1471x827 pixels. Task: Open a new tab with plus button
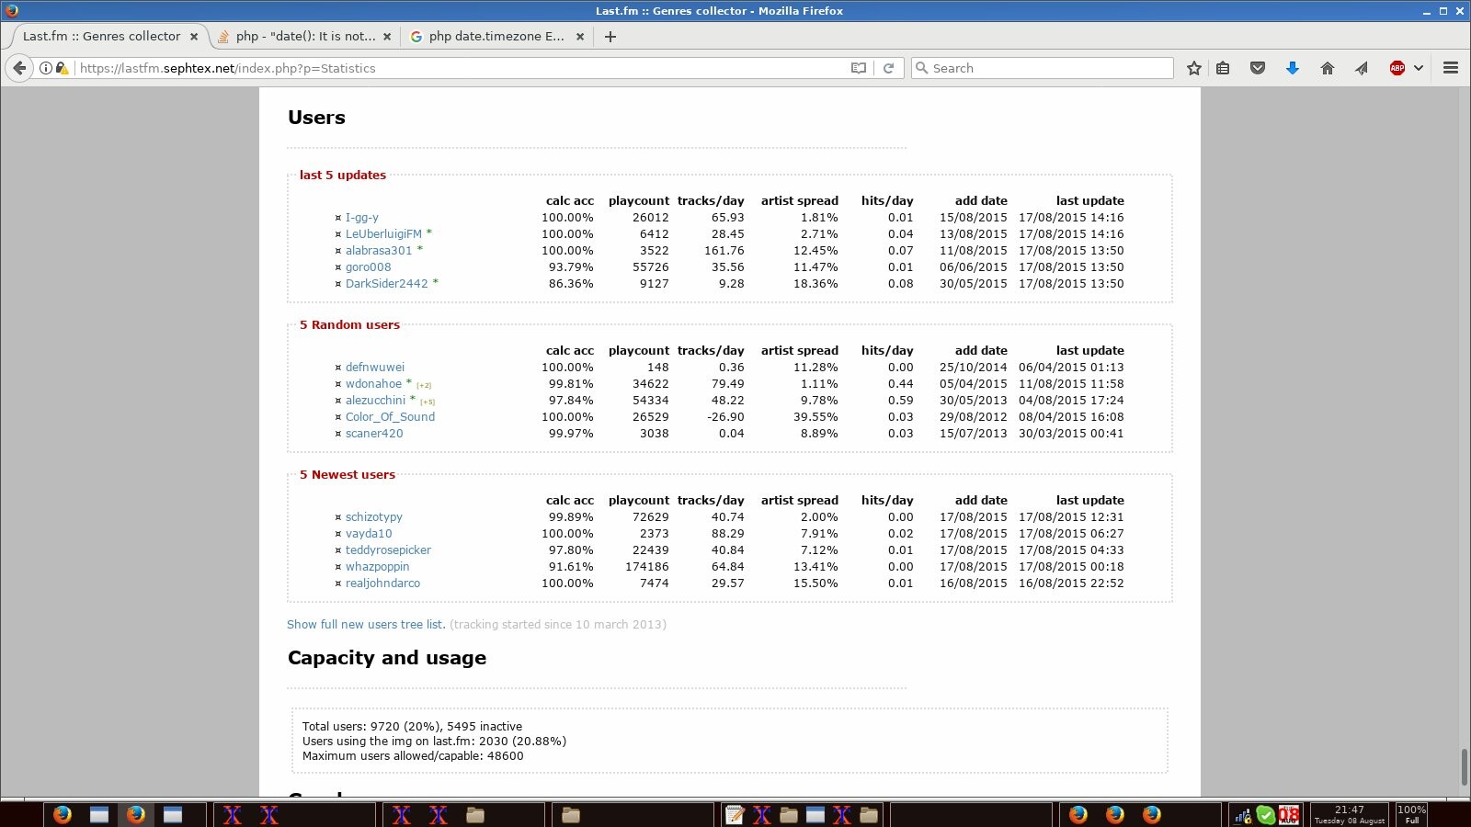point(610,37)
